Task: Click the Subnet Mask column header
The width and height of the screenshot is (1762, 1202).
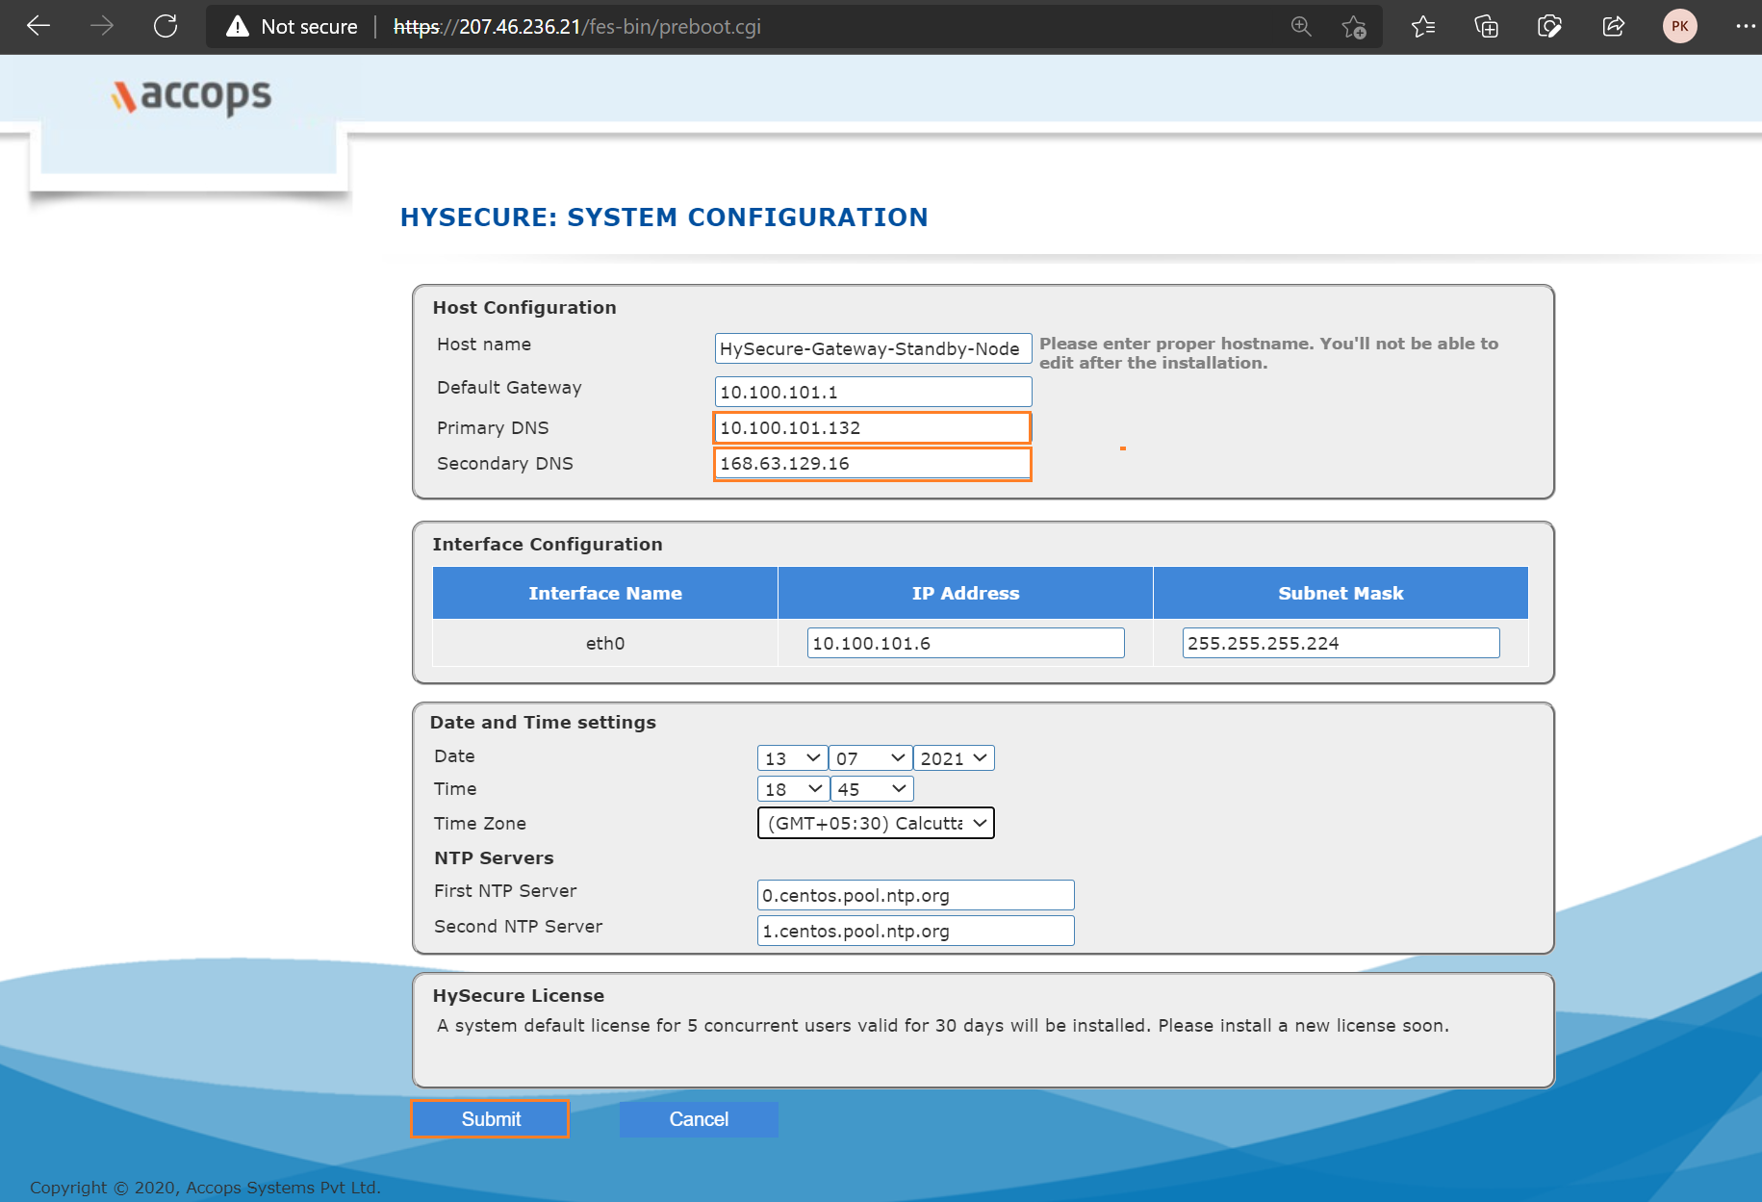Action: pos(1341,593)
